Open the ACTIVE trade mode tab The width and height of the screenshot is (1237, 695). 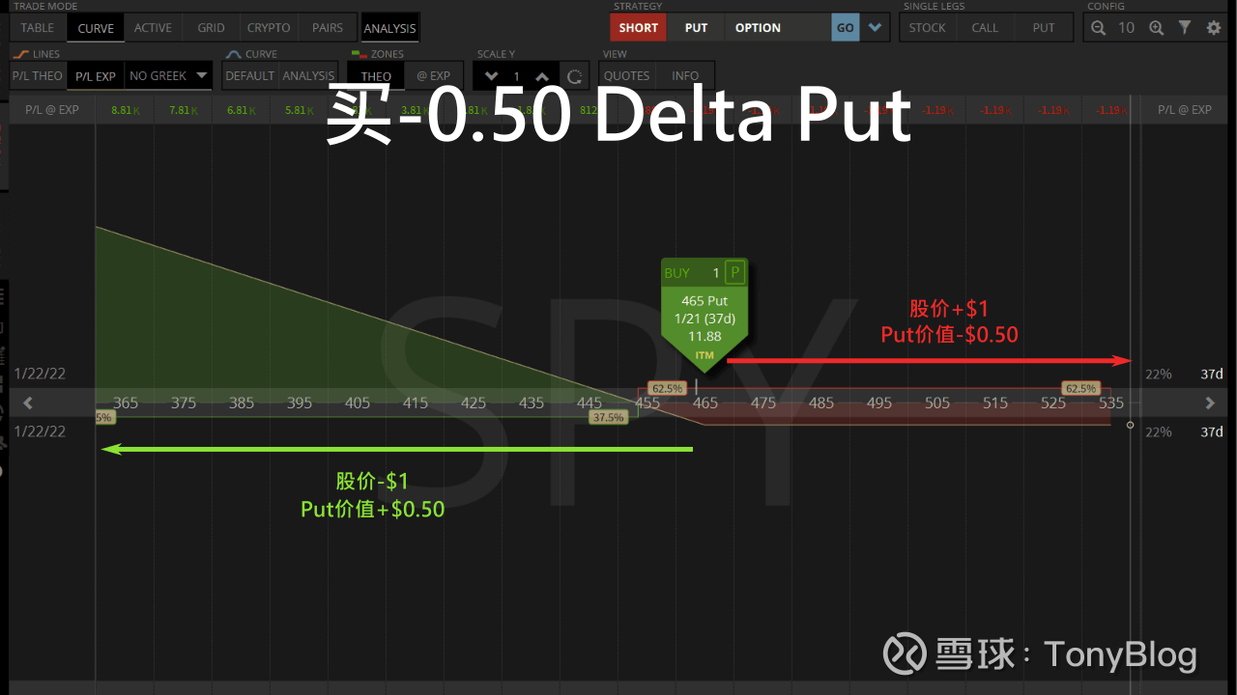[x=153, y=28]
